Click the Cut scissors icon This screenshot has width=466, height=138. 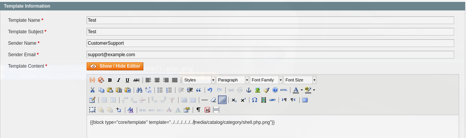pos(92,90)
